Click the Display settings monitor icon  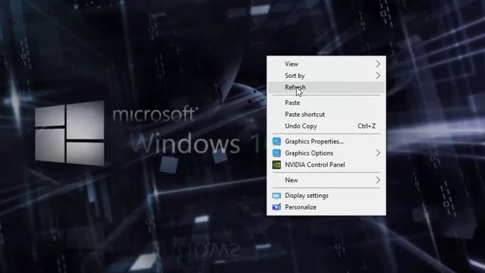[277, 196]
